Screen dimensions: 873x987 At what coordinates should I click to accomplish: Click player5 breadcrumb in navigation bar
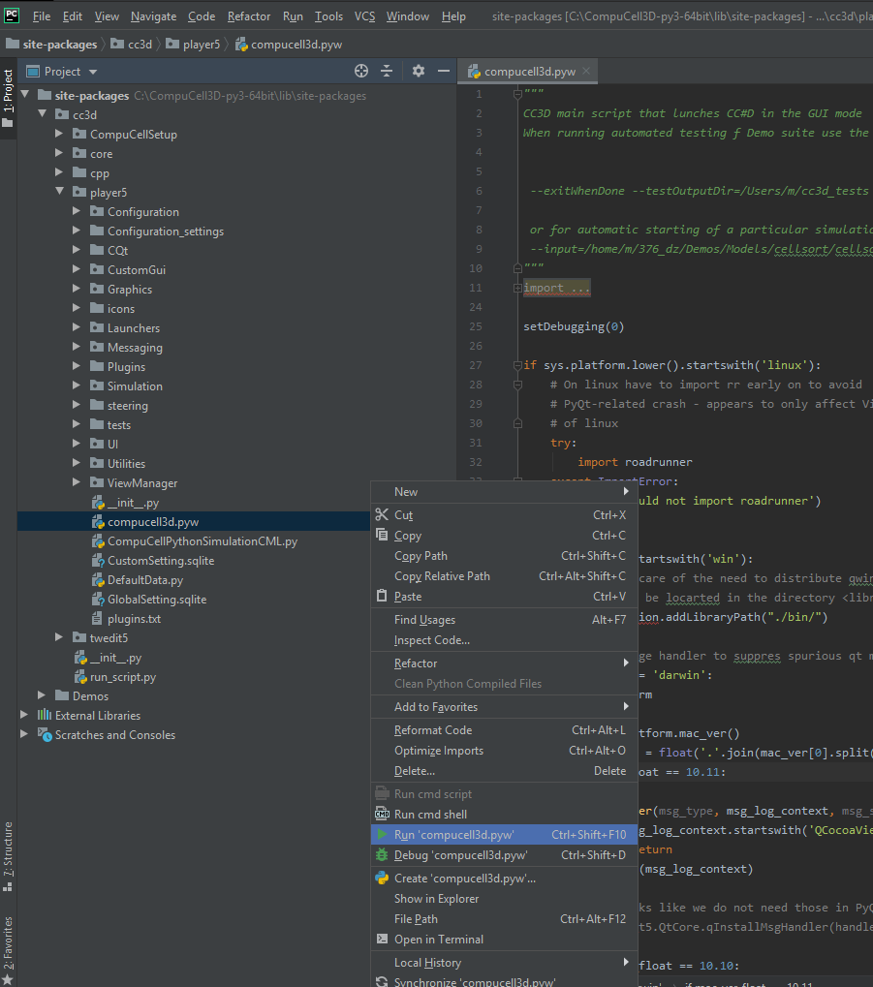coord(194,44)
